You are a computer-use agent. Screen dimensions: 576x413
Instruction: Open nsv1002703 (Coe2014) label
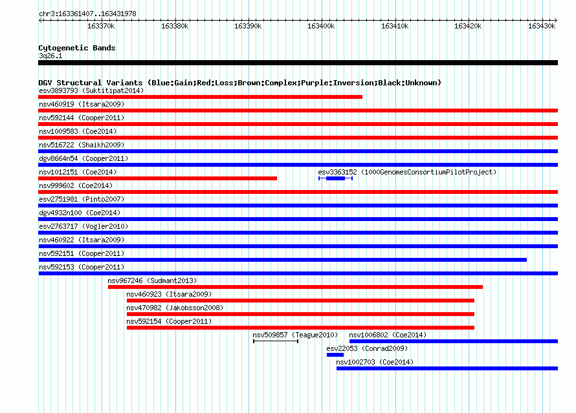pyautogui.click(x=375, y=362)
